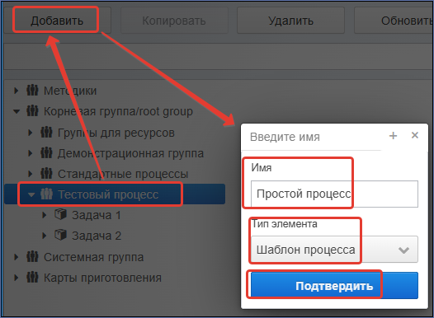This screenshot has height=318, width=434.
Task: Expand the Задача 1 node
Action: tap(45, 215)
